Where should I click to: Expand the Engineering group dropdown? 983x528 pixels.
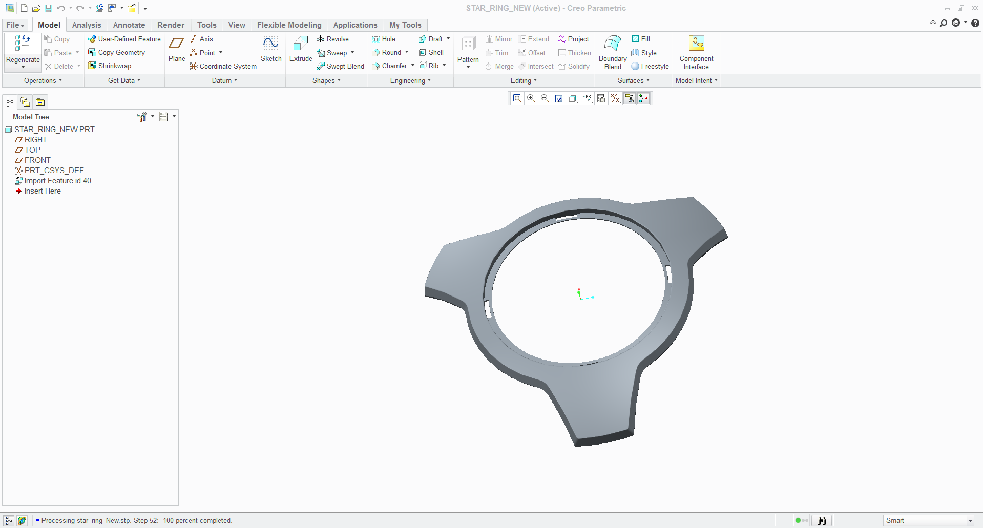tap(411, 80)
